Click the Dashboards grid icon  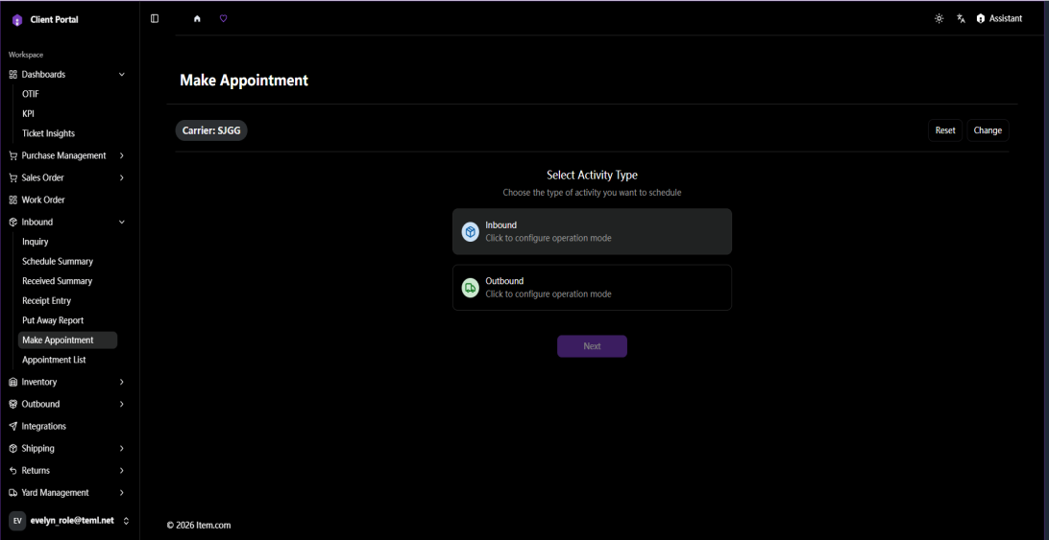point(12,75)
